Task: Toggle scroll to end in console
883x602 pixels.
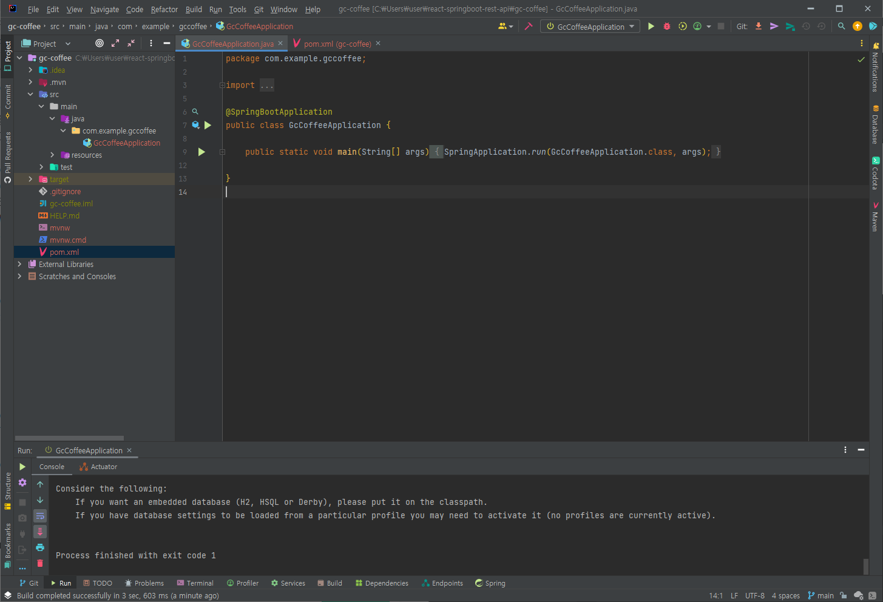Action: click(x=40, y=532)
